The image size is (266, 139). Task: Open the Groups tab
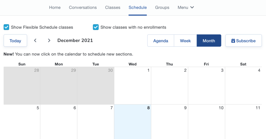[x=162, y=8]
